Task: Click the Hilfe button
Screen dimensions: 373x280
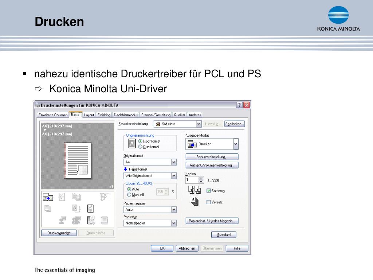Action: coord(237,248)
